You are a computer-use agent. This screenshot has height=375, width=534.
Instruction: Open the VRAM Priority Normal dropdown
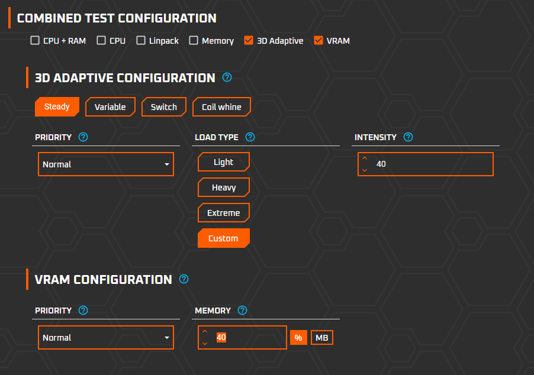coord(106,338)
